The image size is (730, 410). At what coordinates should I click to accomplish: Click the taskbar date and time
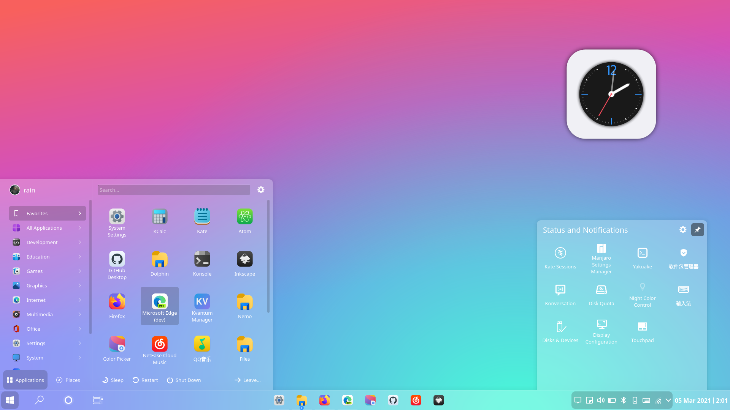pyautogui.click(x=701, y=401)
